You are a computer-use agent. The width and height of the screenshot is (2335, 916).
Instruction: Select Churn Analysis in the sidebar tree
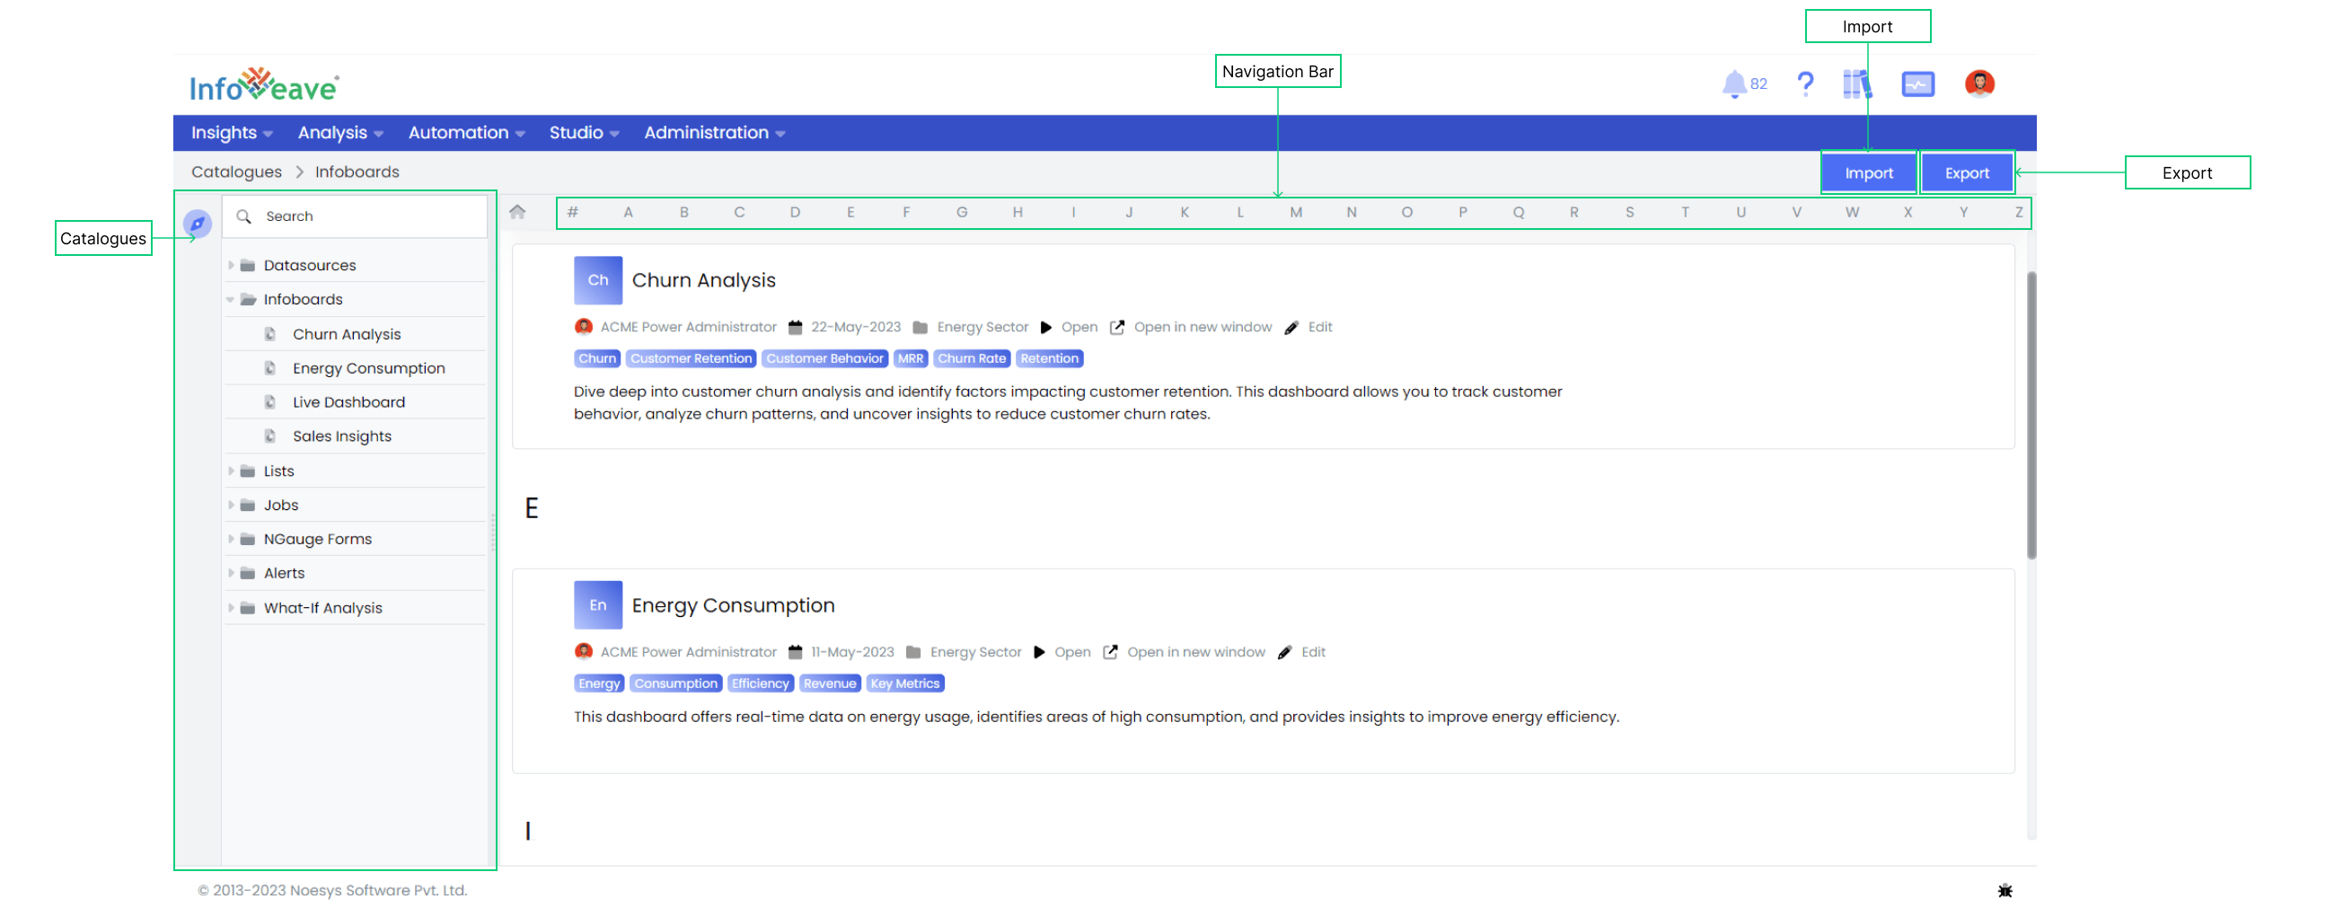pos(347,334)
